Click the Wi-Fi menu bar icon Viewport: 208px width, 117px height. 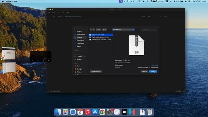click(x=148, y=1)
